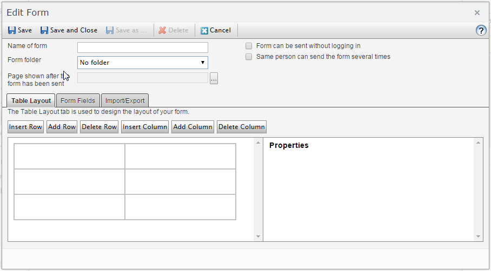Click the Add Row button
491x271 pixels.
62,127
